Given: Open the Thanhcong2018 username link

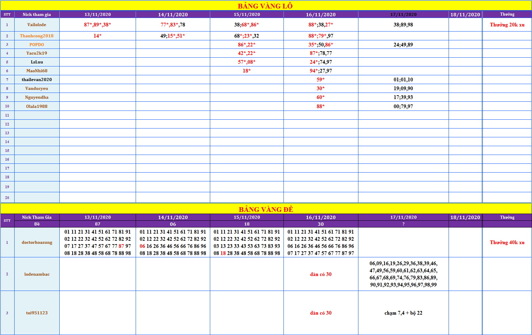Looking at the screenshot, I should click(37, 36).
